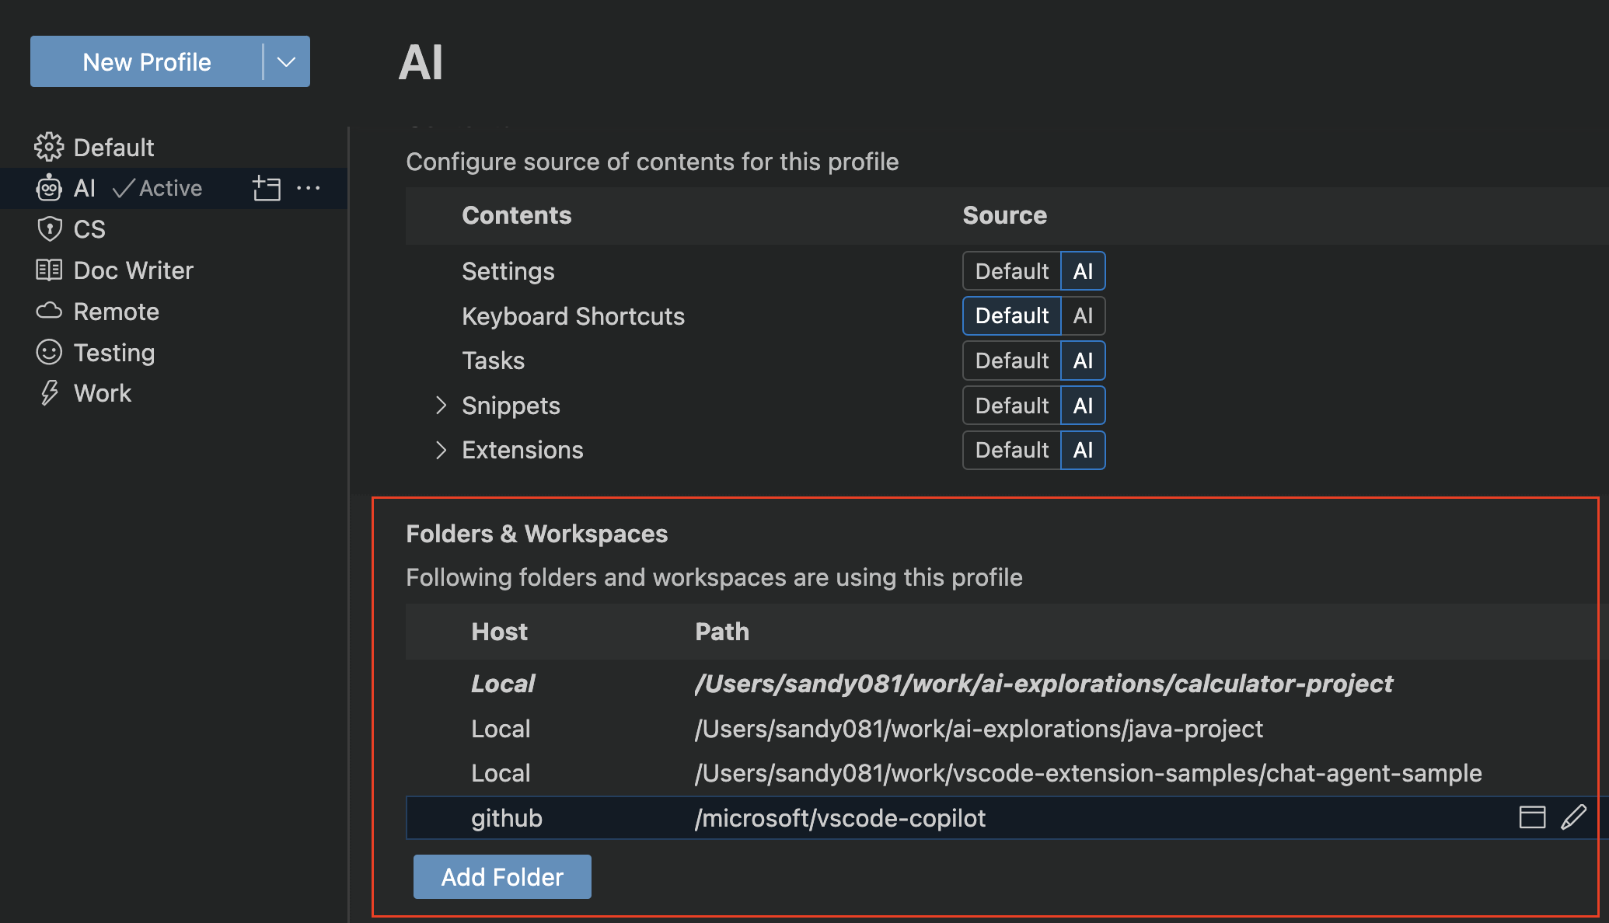This screenshot has width=1609, height=923.
Task: Click the Default profile gear icon
Action: point(49,146)
